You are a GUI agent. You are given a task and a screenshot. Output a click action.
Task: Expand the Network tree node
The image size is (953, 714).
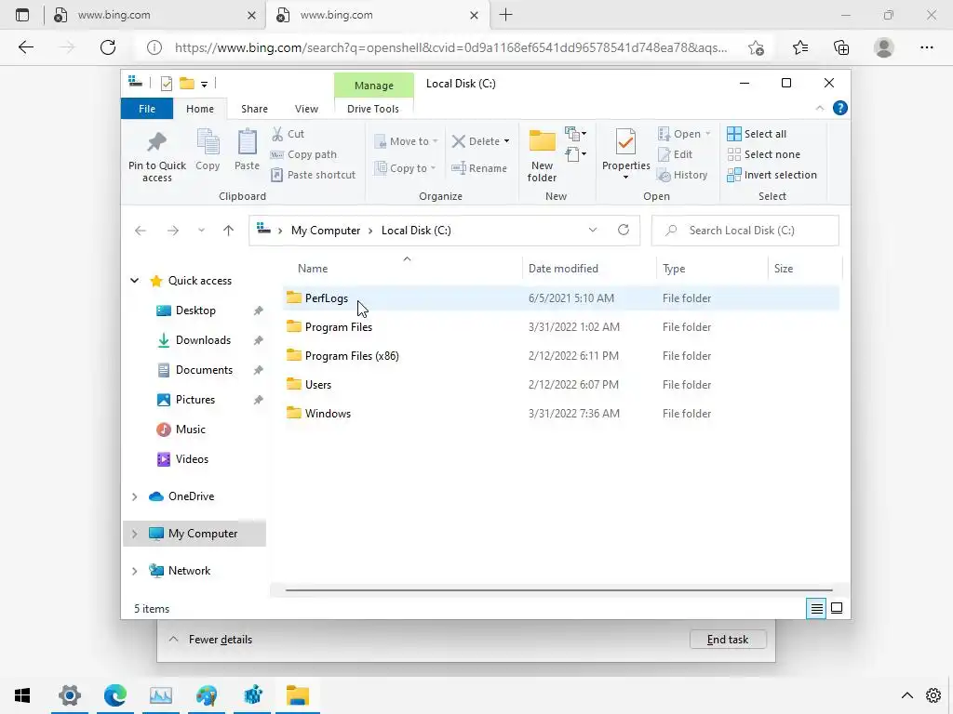click(134, 571)
